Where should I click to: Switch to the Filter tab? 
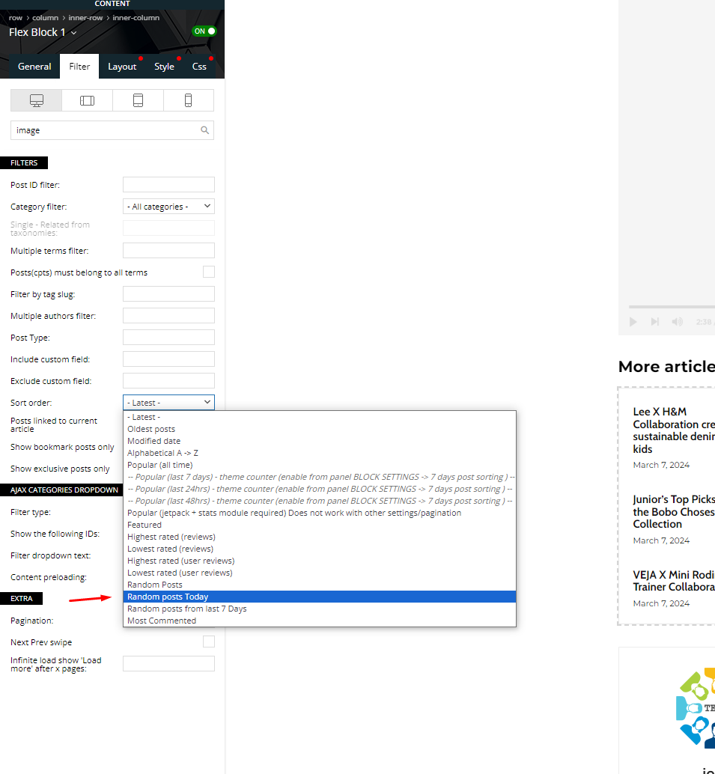coord(79,66)
